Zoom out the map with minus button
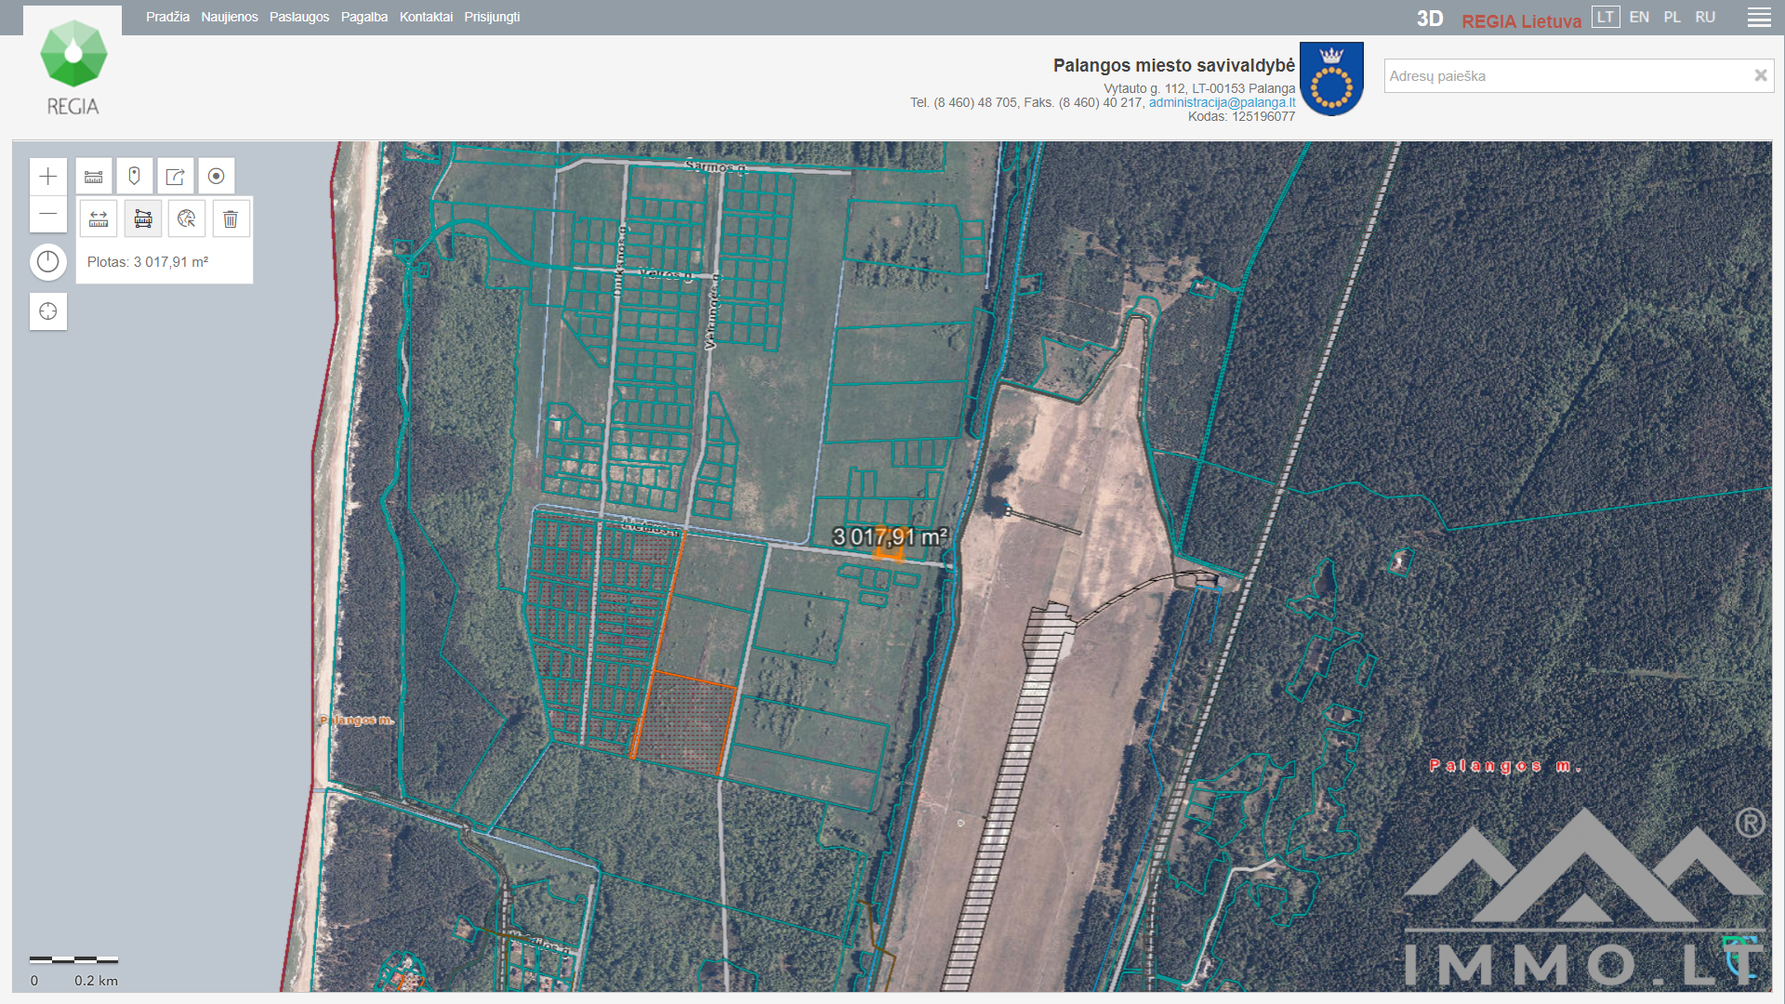The height and width of the screenshot is (1004, 1785). click(x=48, y=215)
